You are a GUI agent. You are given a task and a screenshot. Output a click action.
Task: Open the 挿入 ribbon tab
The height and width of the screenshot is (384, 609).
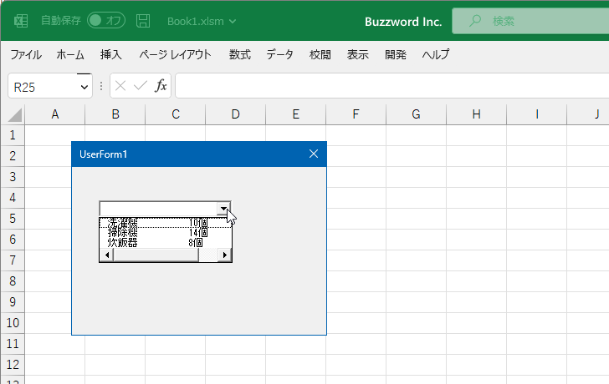point(110,54)
